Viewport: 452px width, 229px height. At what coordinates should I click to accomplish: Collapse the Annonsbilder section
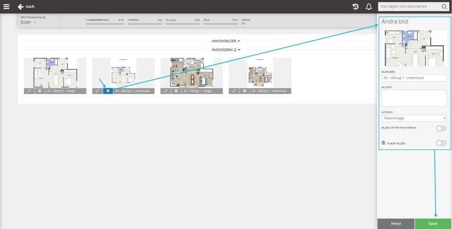(226, 41)
